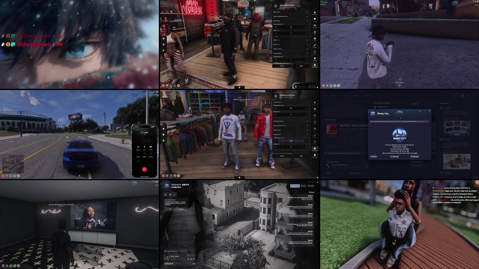Open Makeup section in the Mask appearance editor
Viewport: 479px width, 269px height.
coord(315,46)
